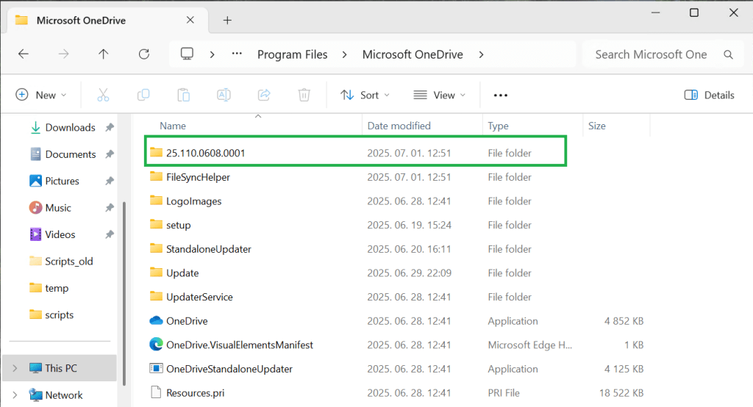The image size is (753, 407).
Task: Select the 25.110.0608.0001 folder
Action: [x=206, y=153]
